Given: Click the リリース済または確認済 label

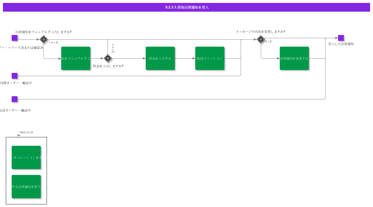Looking at the screenshot, I should click(22, 48).
